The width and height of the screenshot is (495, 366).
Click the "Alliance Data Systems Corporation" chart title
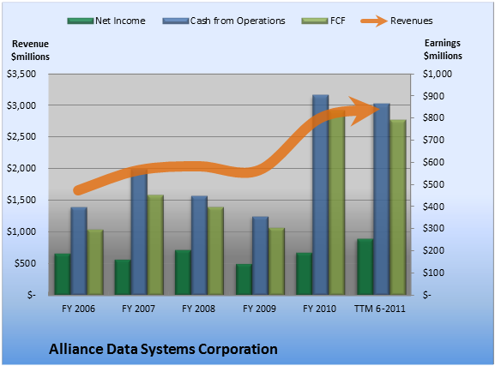(x=163, y=349)
